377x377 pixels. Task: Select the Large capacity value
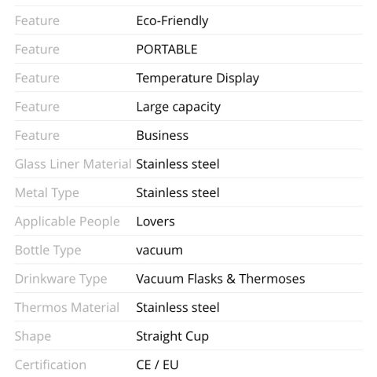178,107
